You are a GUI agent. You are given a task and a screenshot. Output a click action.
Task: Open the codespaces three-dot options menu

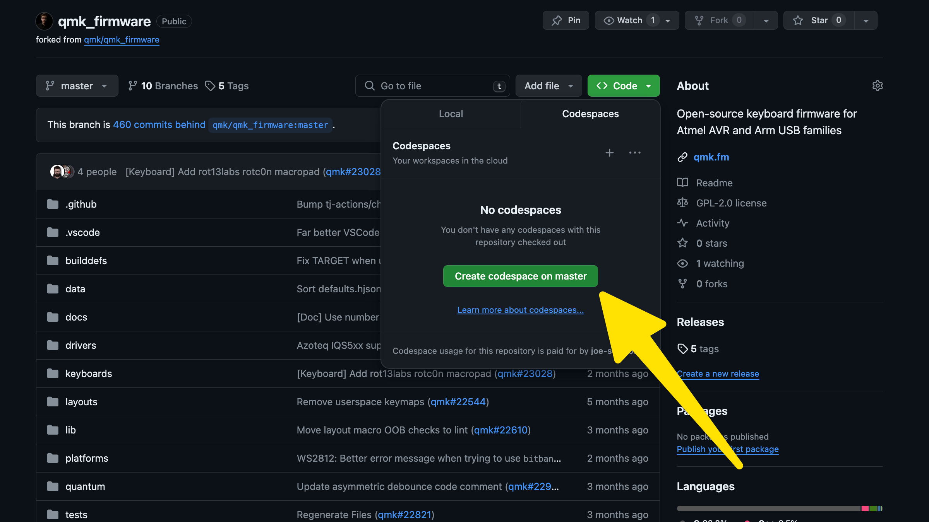pos(635,153)
